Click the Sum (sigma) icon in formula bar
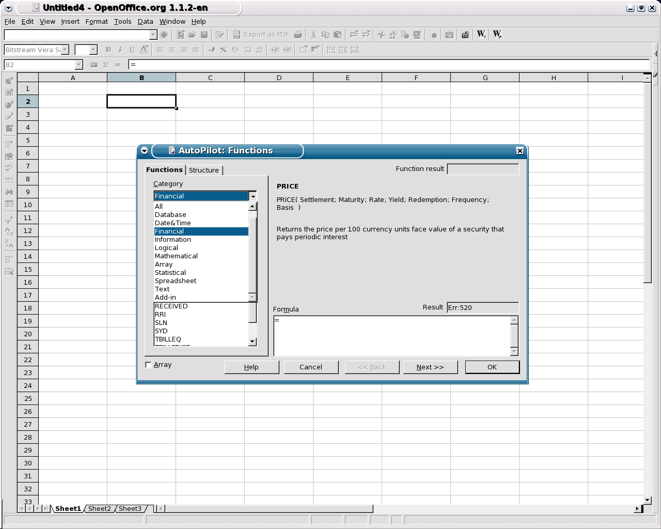The image size is (661, 529). 106,65
